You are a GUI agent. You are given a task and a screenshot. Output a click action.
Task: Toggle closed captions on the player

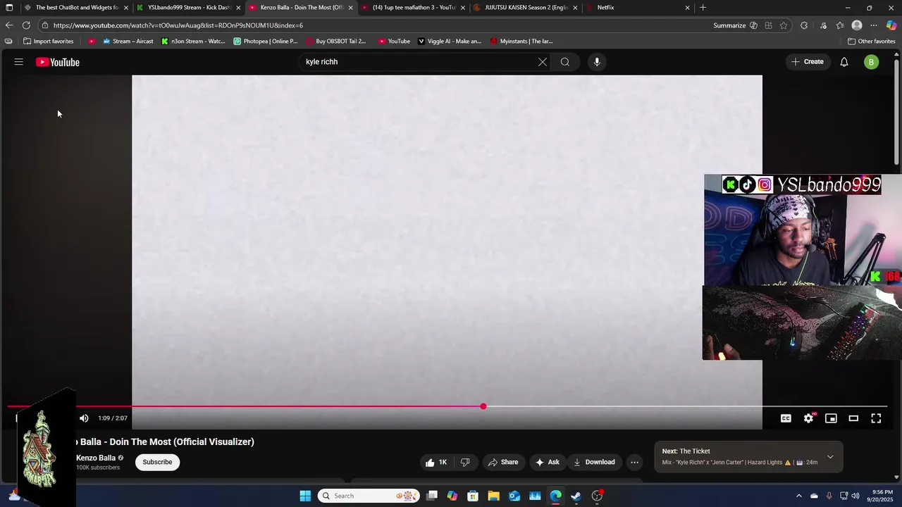coord(786,418)
